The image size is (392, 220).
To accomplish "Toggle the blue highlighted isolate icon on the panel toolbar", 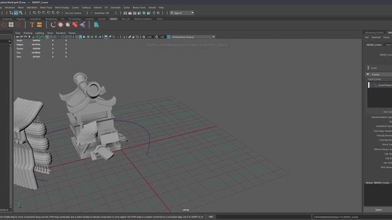I will coord(106,37).
